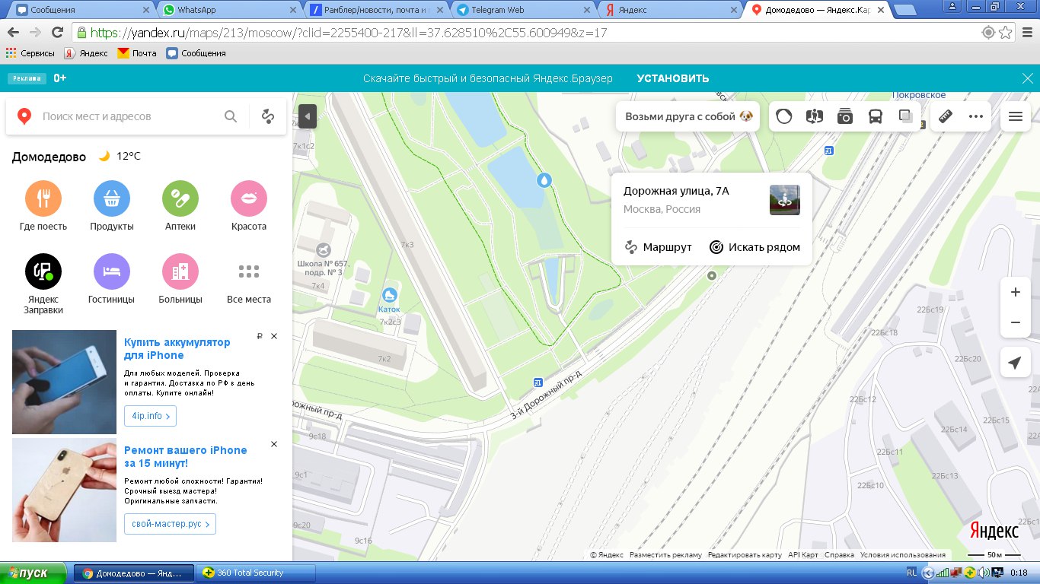The image size is (1040, 584).
Task: Click the search magnifier icon
Action: click(231, 116)
